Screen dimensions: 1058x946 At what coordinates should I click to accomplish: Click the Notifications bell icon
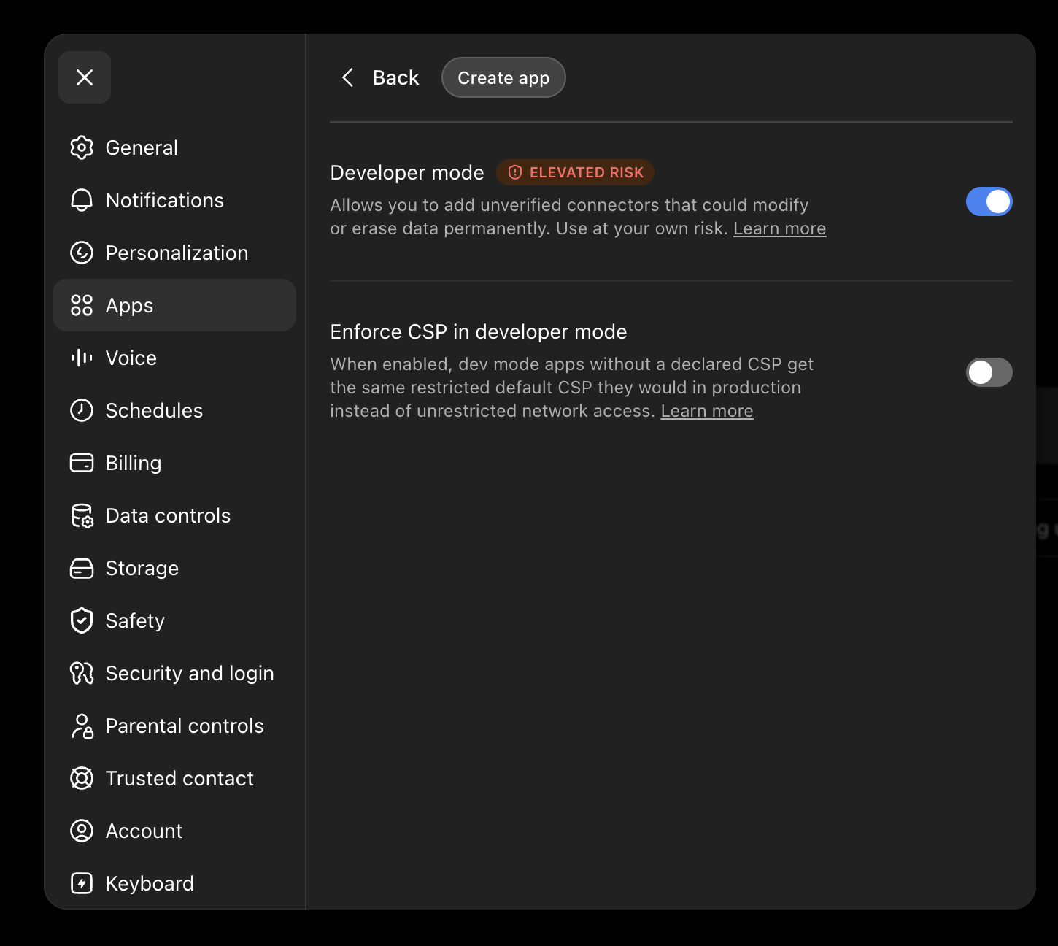[82, 200]
